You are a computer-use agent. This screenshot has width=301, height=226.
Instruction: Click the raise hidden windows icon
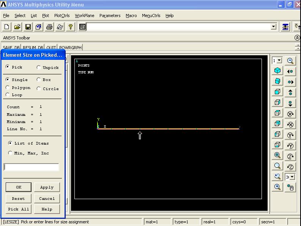(x=285, y=27)
